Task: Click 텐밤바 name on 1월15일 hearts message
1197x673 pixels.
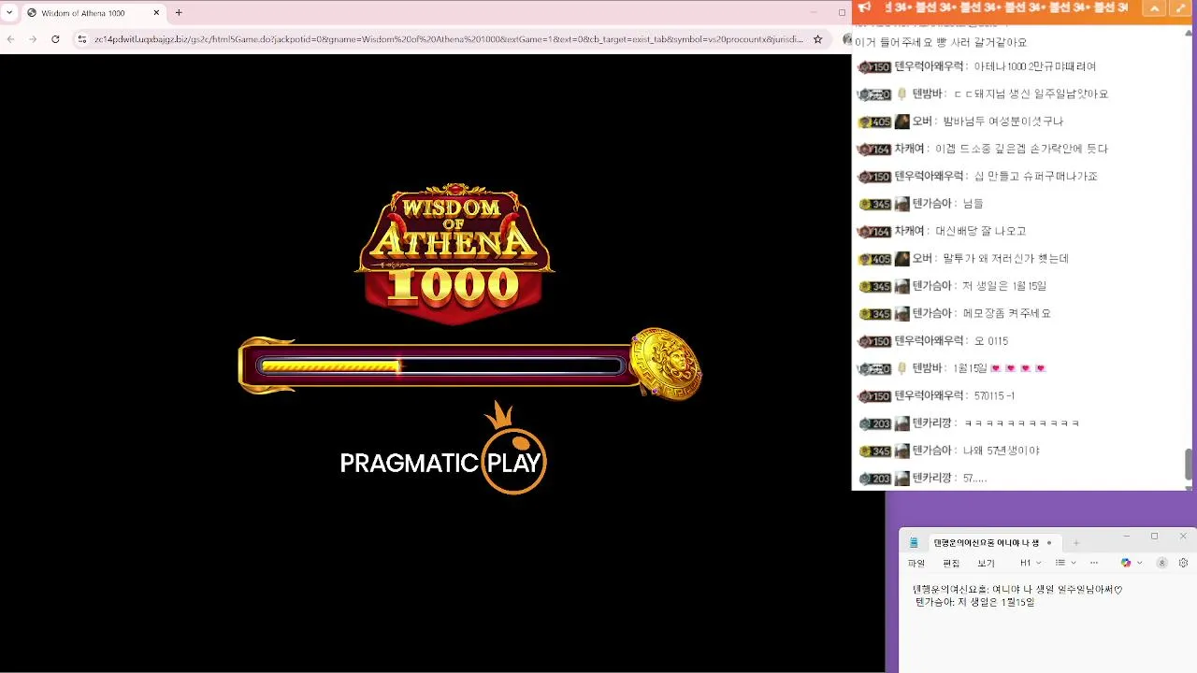Action: click(x=928, y=368)
